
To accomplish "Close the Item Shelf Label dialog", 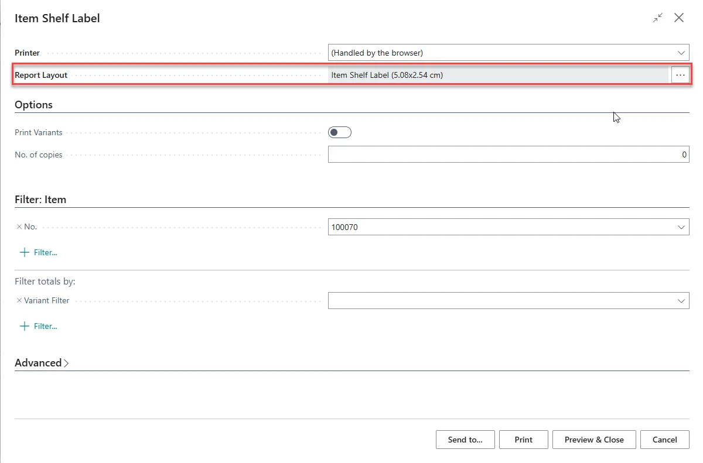I will (x=679, y=18).
